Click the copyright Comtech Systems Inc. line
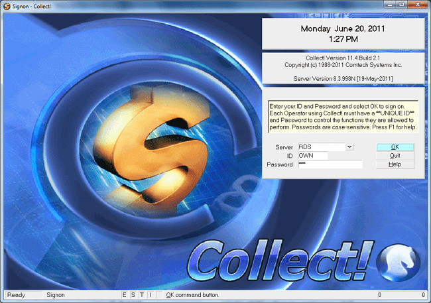 tap(343, 65)
